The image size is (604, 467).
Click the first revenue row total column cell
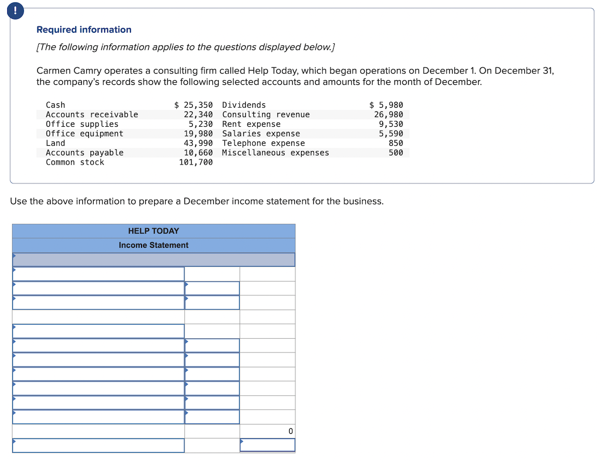click(267, 273)
